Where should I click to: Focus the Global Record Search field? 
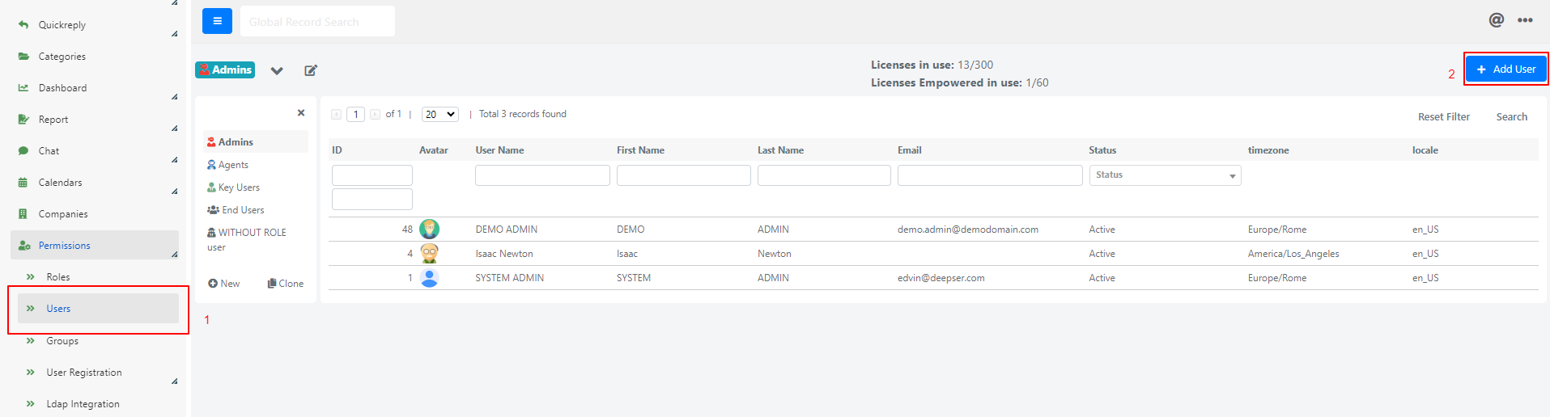[317, 22]
